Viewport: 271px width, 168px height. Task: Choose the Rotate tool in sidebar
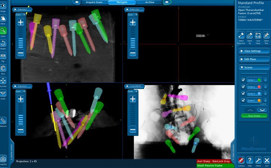tap(3, 43)
